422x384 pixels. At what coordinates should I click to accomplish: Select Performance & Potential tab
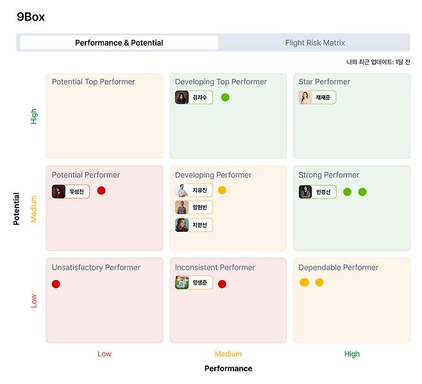tap(119, 43)
